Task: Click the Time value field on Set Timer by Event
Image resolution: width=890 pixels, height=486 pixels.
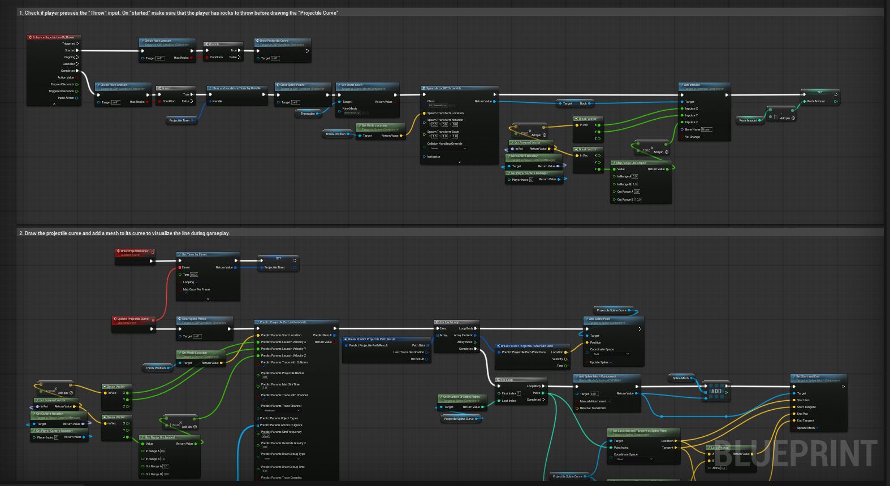Action: [x=194, y=275]
